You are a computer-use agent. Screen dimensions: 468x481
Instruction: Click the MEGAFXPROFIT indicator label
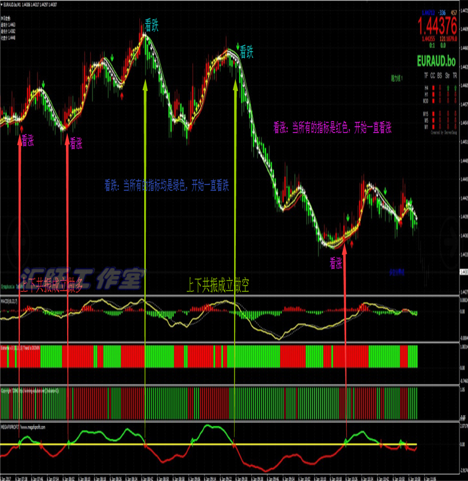pyautogui.click(x=10, y=427)
